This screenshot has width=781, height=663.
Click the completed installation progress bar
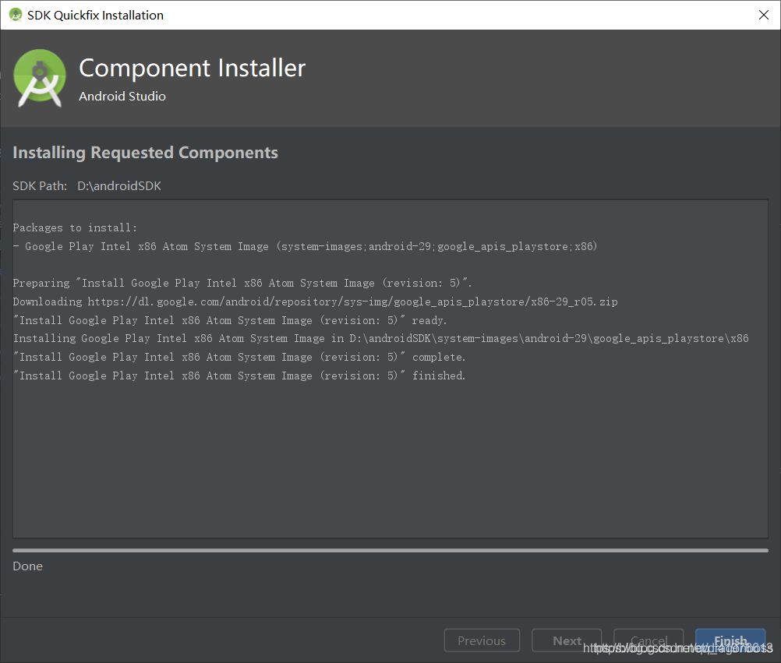tap(390, 551)
